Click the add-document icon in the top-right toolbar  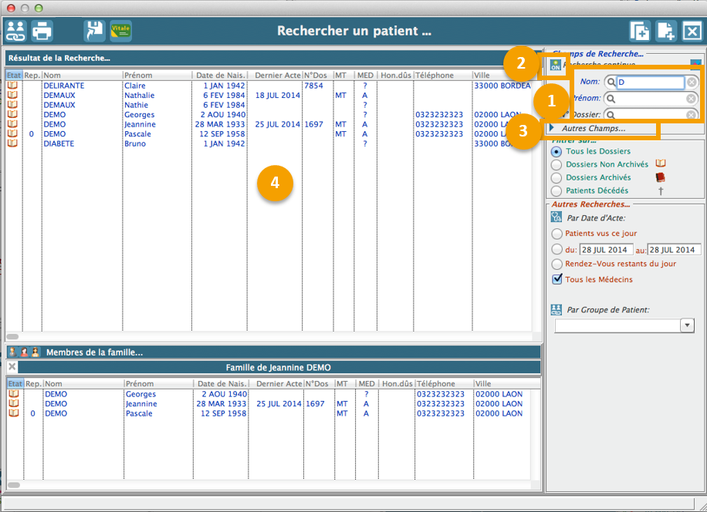coord(665,31)
